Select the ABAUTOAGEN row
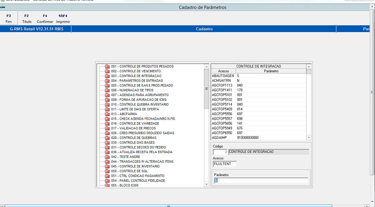Image resolution: width=375 pixels, height=207 pixels. [259, 76]
